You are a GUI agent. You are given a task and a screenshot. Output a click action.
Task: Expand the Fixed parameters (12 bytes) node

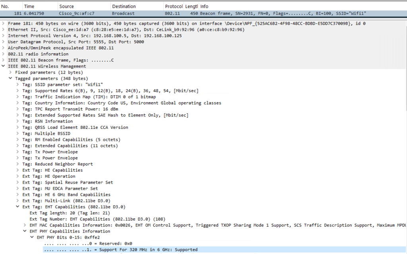tap(11, 72)
